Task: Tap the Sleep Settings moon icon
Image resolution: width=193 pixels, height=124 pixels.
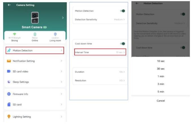Action: point(9,82)
